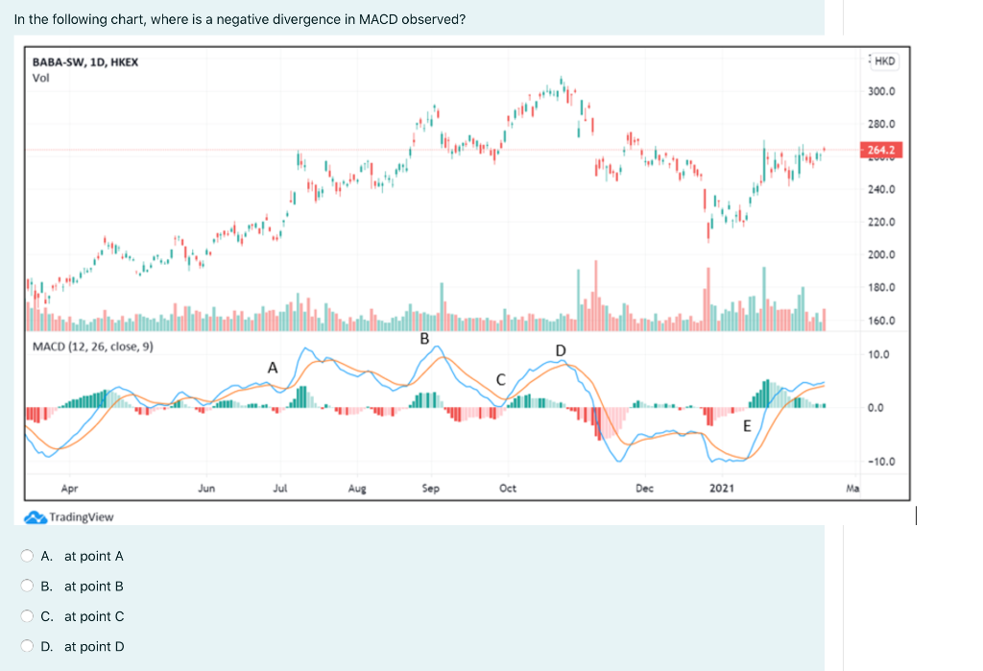Click the 'at point A' answer text
The image size is (983, 671).
[x=94, y=556]
